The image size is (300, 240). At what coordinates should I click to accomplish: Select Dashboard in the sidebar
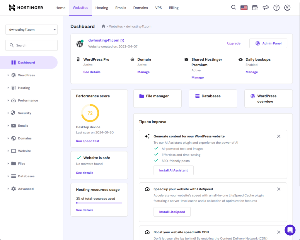tap(29, 62)
